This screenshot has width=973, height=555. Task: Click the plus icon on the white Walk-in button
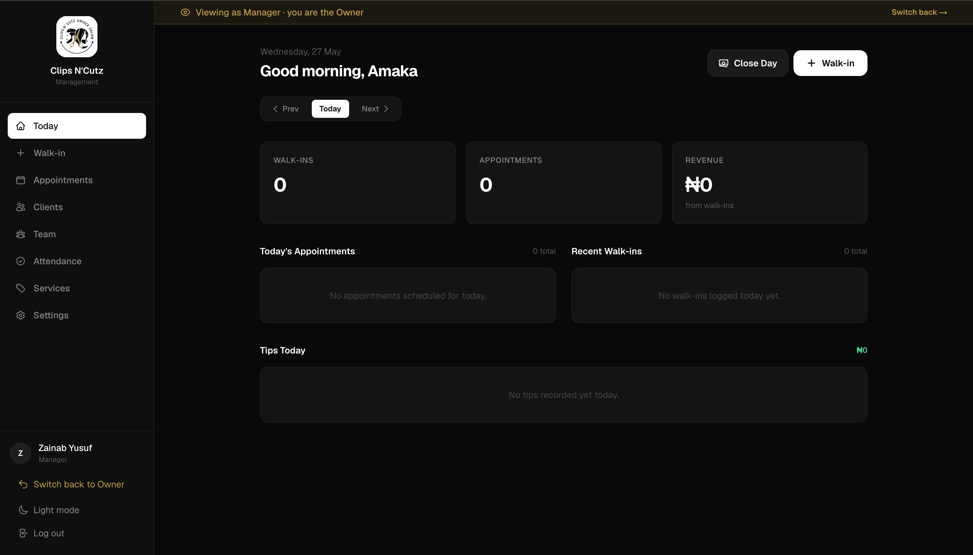coord(811,63)
